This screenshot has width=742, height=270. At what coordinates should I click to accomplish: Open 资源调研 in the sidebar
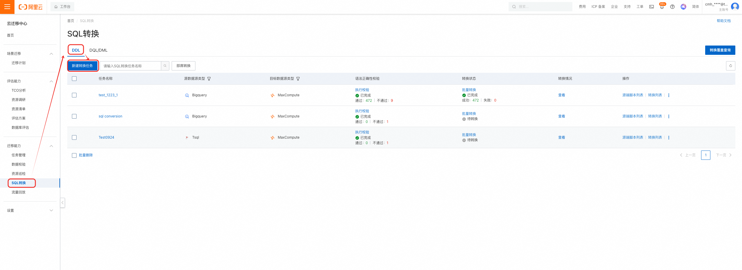coord(19,100)
